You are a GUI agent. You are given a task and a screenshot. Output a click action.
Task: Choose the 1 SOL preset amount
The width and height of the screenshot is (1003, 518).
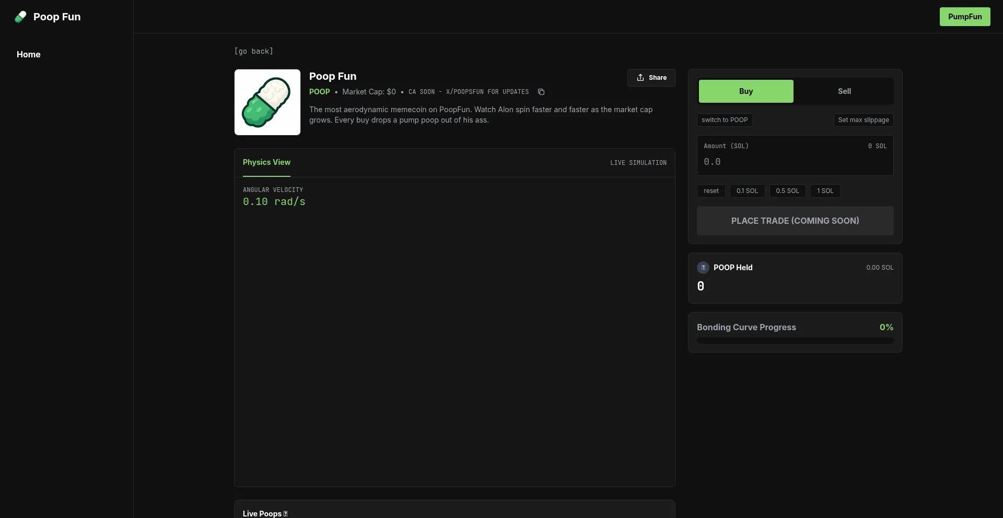point(825,191)
